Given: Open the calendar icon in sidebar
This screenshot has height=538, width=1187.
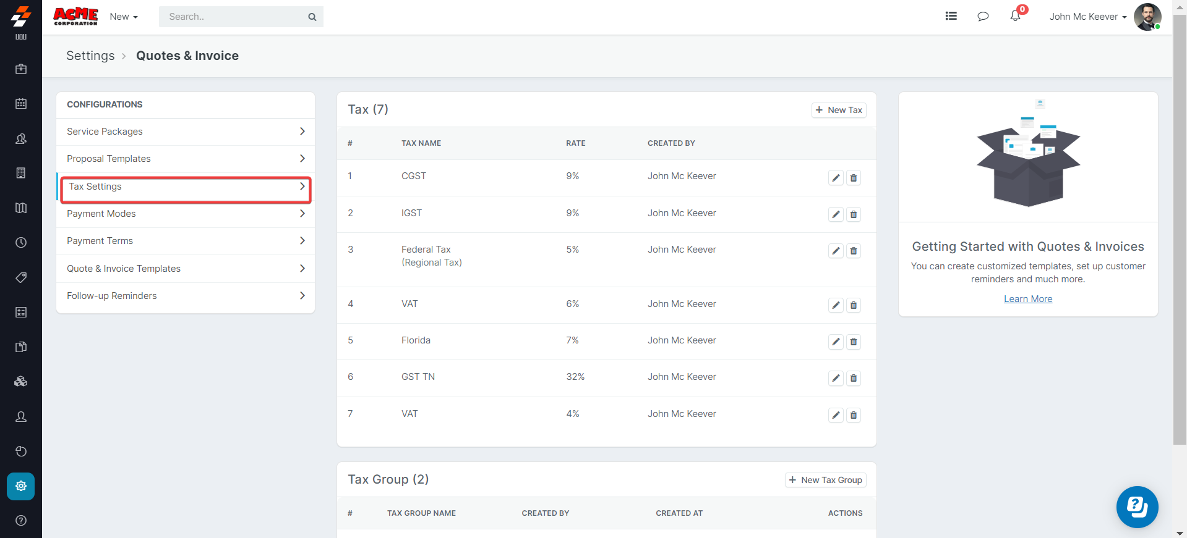Looking at the screenshot, I should coord(21,104).
